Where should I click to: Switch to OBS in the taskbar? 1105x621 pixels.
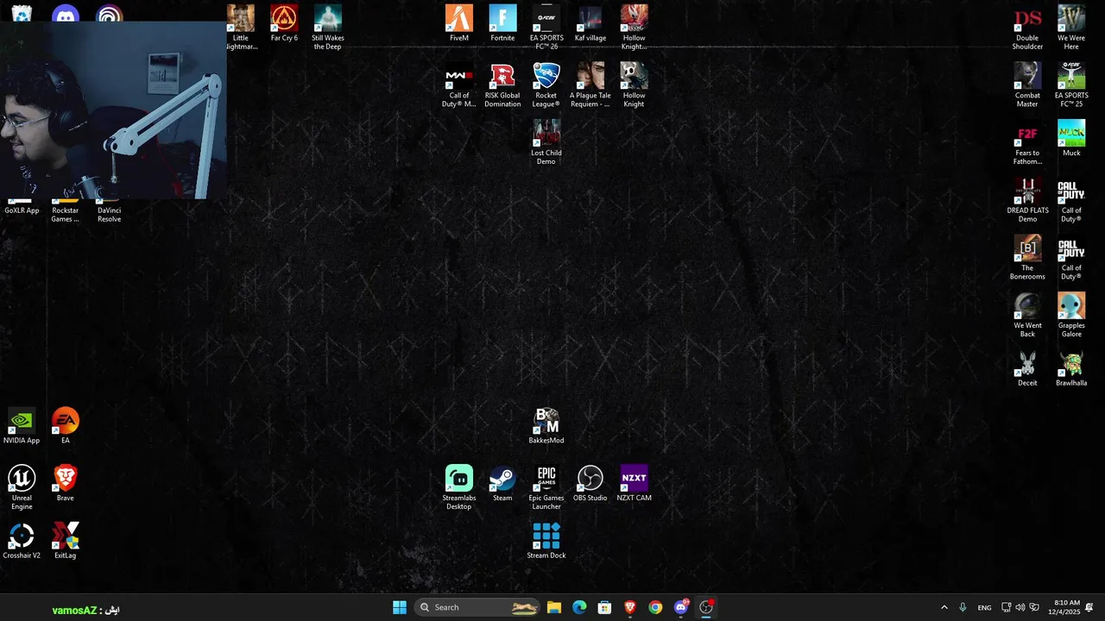coord(706,607)
